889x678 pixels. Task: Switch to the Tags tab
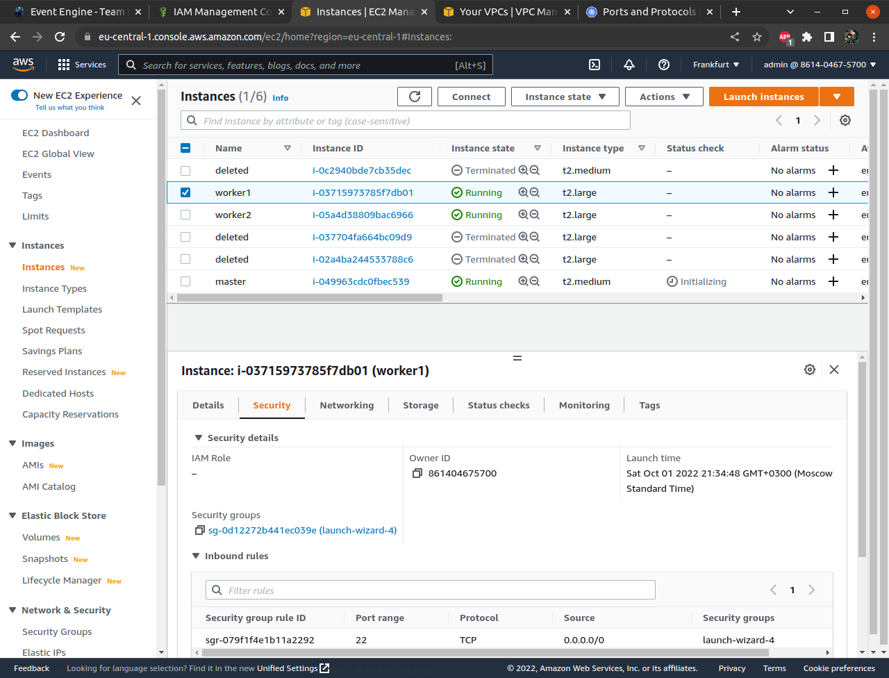pos(649,405)
